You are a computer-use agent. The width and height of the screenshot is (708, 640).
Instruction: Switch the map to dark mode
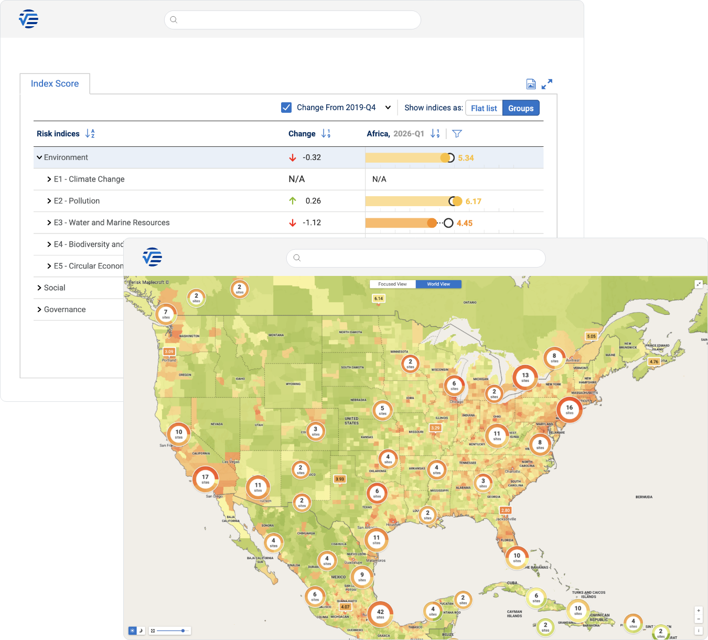pos(141,631)
